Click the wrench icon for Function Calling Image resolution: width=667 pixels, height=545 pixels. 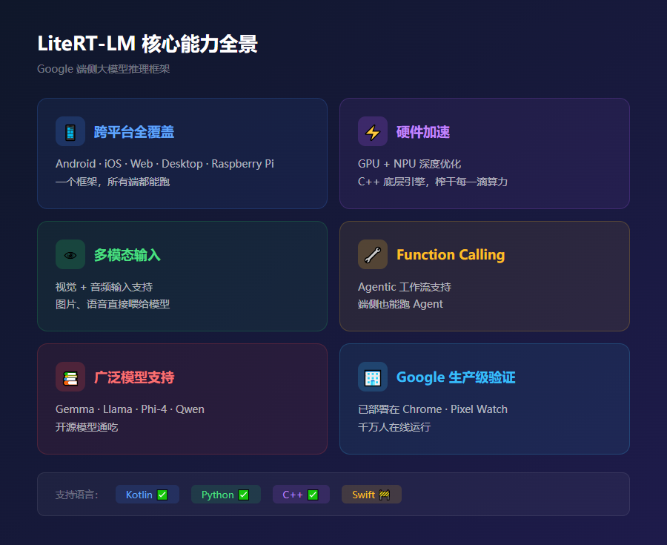click(x=373, y=254)
